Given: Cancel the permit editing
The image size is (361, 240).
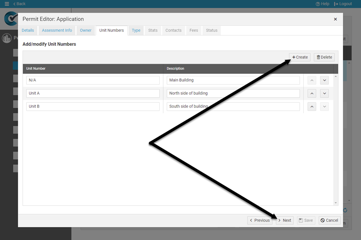Looking at the screenshot, I should (329, 220).
